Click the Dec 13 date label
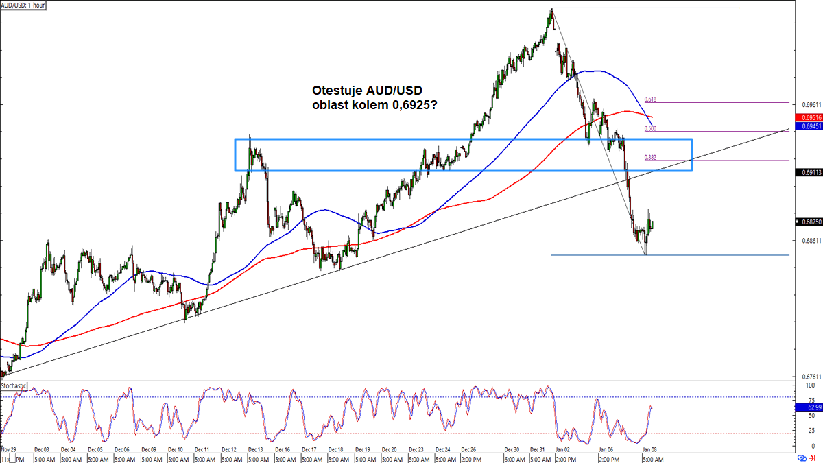This screenshot has width=823, height=463. [256, 449]
